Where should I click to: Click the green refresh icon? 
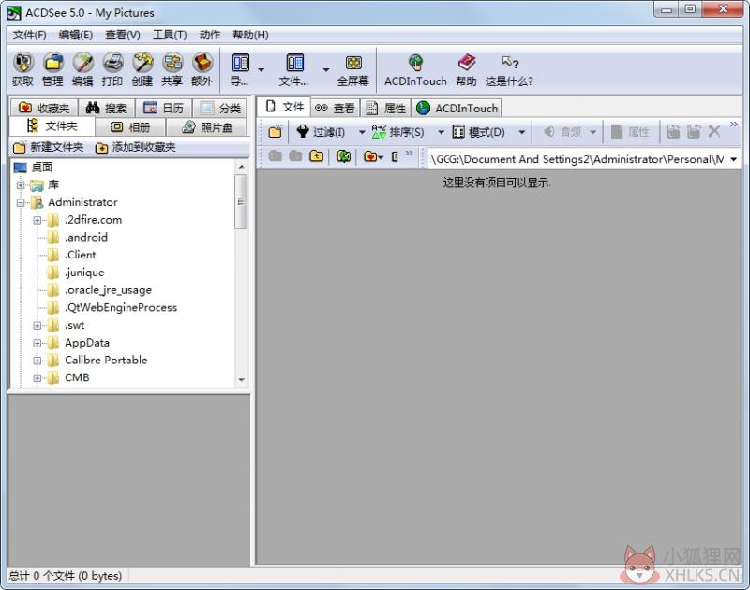[x=343, y=155]
